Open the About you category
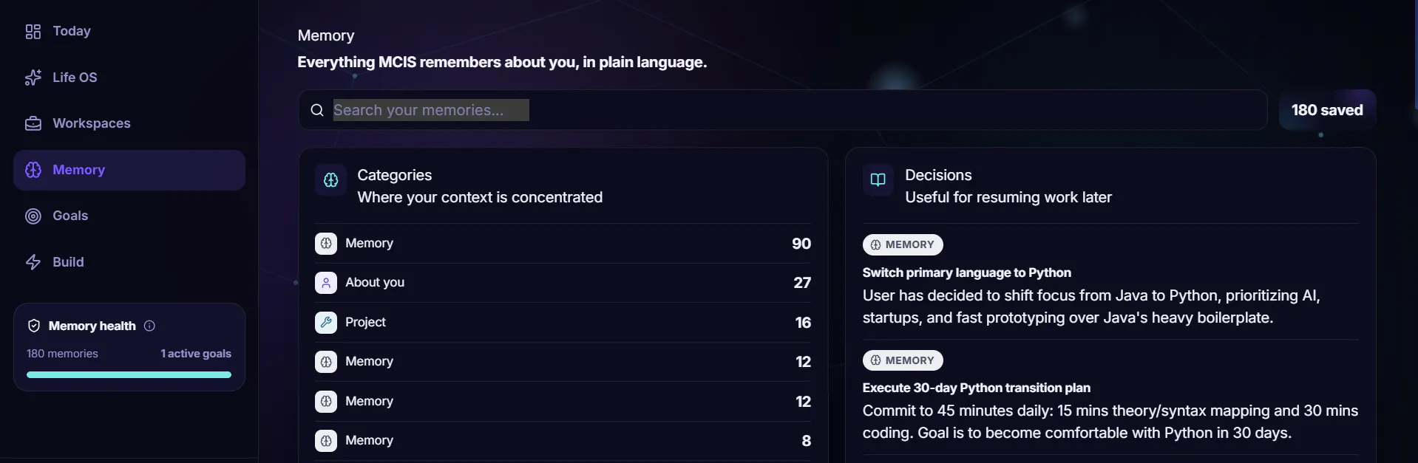The height and width of the screenshot is (463, 1418). point(563,283)
